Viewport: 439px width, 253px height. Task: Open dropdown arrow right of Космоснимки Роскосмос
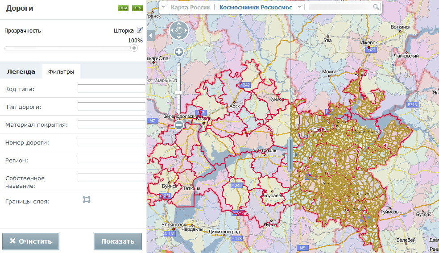click(299, 7)
